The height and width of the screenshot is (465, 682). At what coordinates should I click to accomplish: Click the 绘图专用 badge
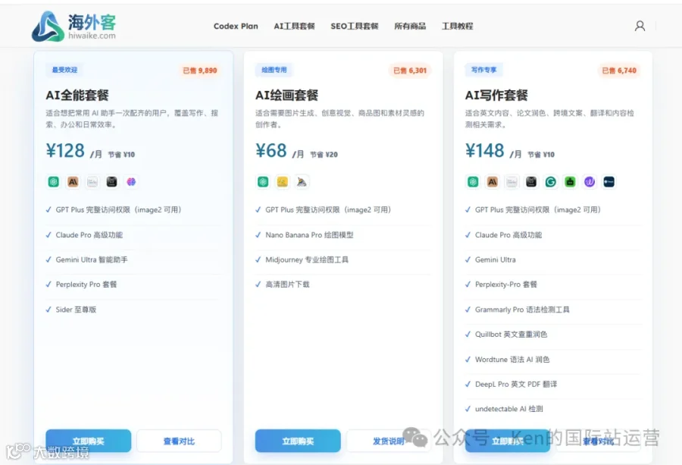pyautogui.click(x=274, y=70)
